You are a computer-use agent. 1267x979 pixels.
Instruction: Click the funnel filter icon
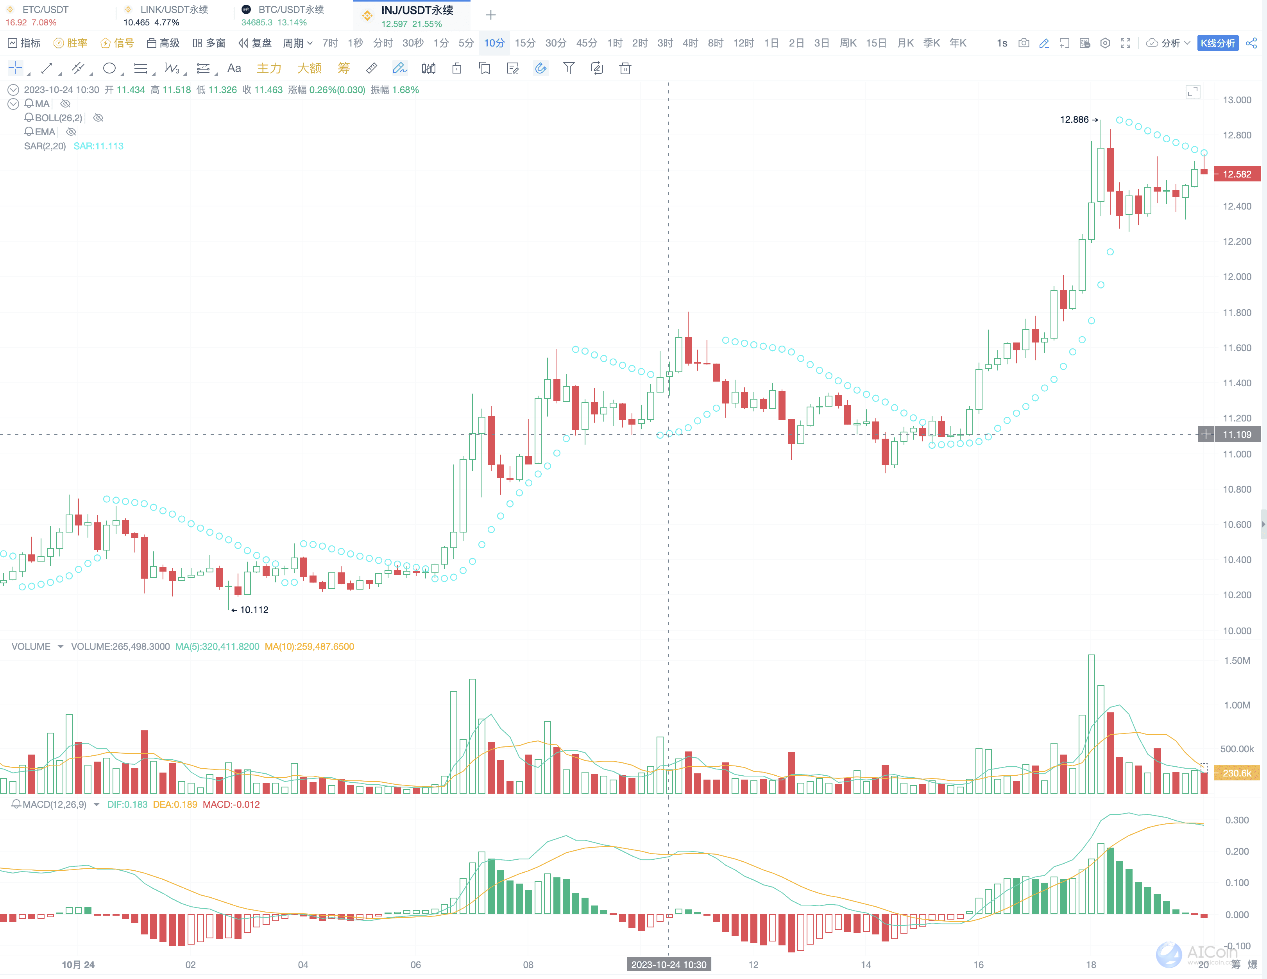(x=569, y=68)
